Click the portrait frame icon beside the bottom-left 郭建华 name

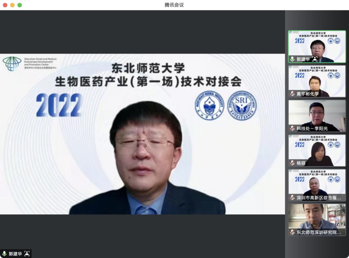pyautogui.click(x=27, y=254)
